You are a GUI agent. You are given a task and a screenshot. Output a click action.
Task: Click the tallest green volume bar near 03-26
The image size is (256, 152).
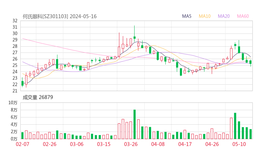pyautogui.click(x=135, y=124)
